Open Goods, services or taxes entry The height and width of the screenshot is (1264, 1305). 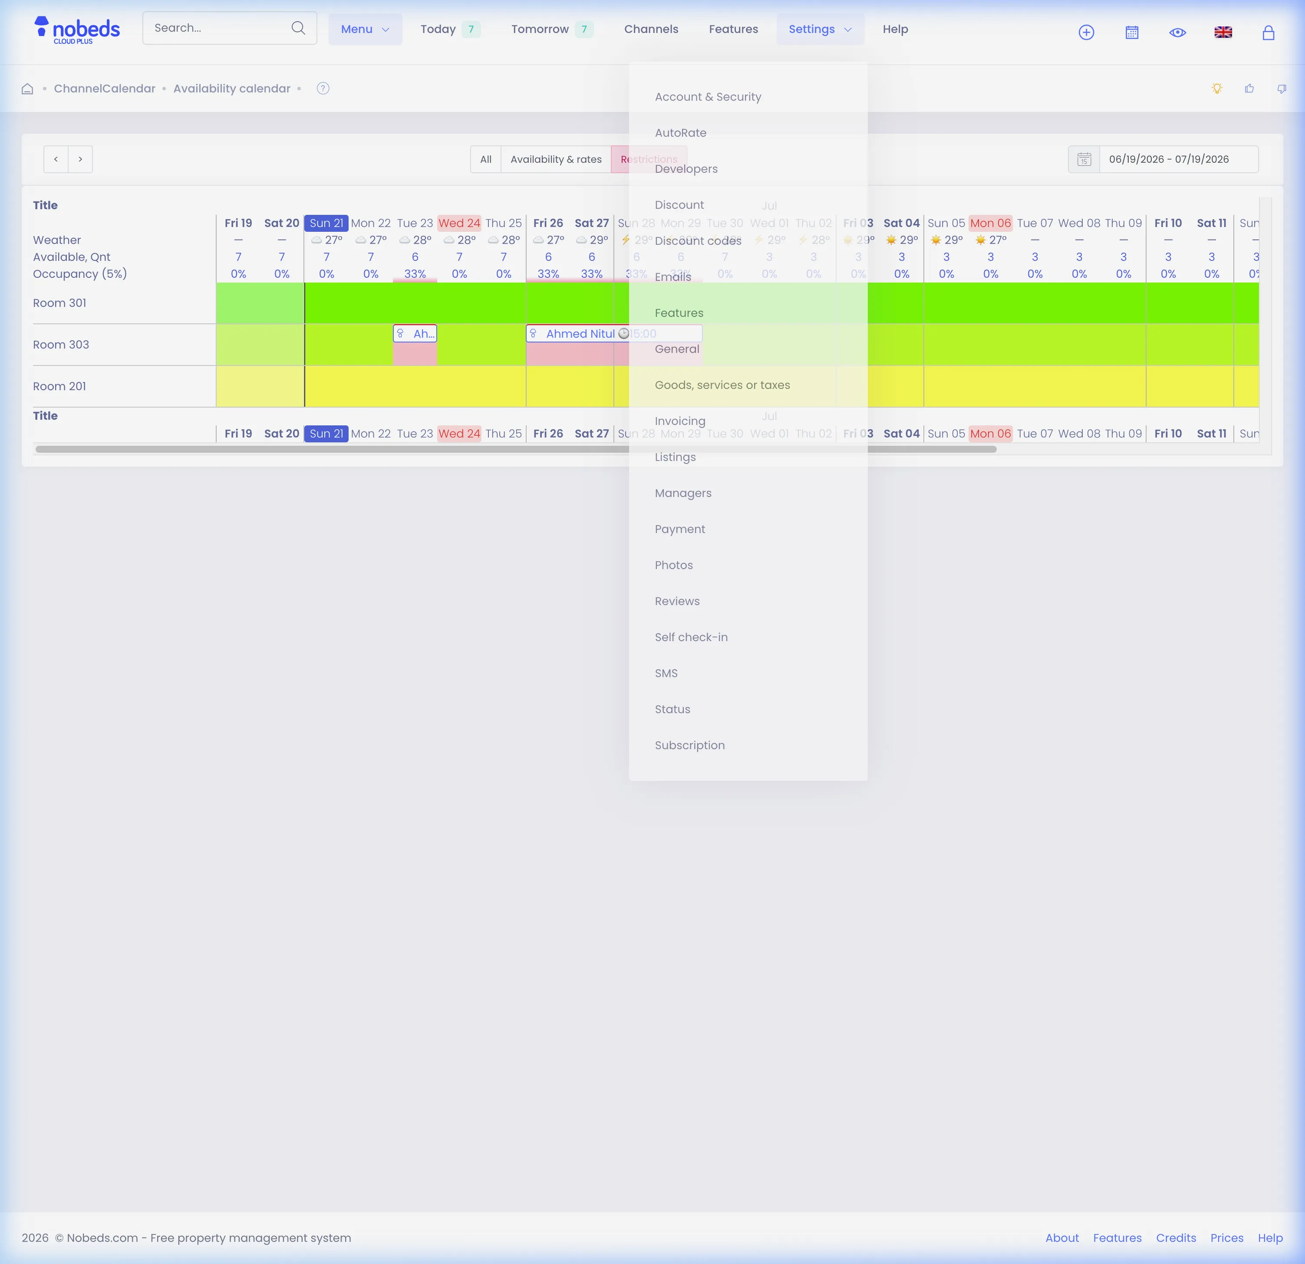click(x=722, y=385)
